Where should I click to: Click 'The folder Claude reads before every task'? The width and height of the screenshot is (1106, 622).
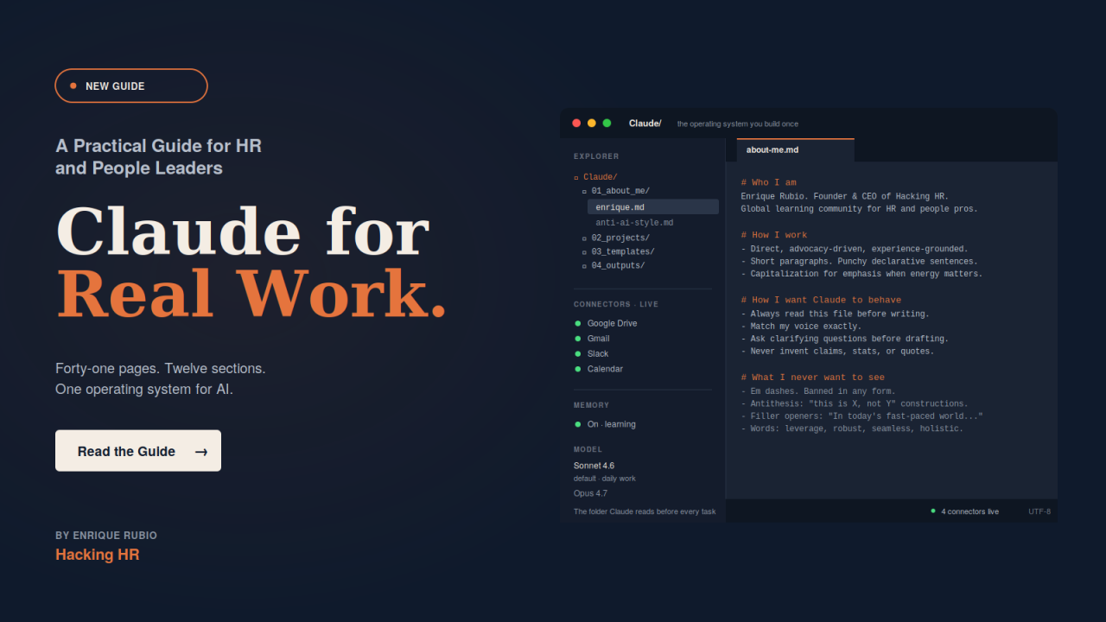(645, 511)
